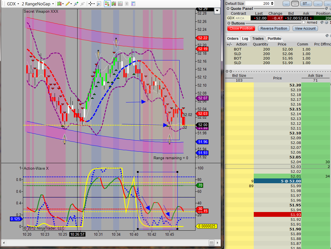
Task: Click the 52.01 price ladder row
Action: point(277,176)
